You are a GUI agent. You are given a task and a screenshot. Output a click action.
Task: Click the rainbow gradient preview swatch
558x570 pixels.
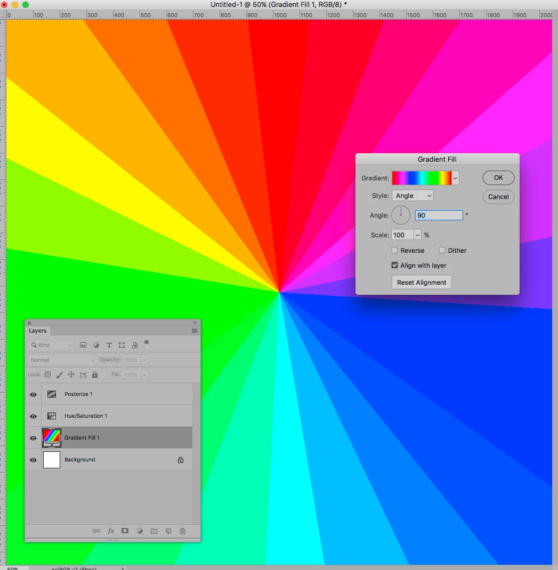(422, 178)
